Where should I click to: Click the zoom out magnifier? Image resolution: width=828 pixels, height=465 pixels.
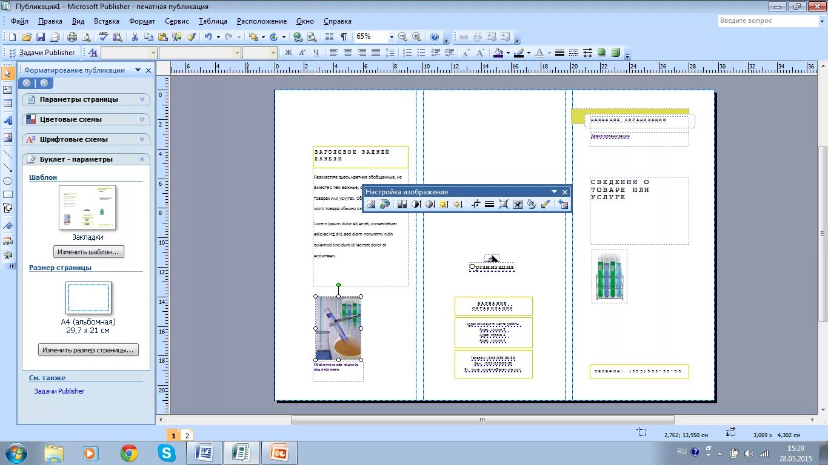coord(402,37)
